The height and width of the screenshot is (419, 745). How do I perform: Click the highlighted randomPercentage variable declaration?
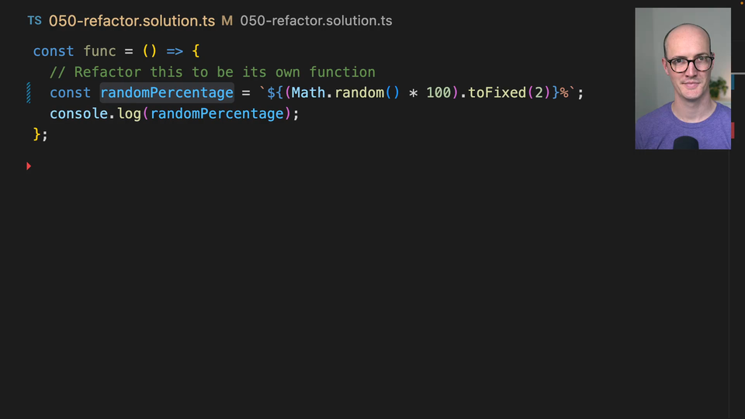tap(167, 92)
